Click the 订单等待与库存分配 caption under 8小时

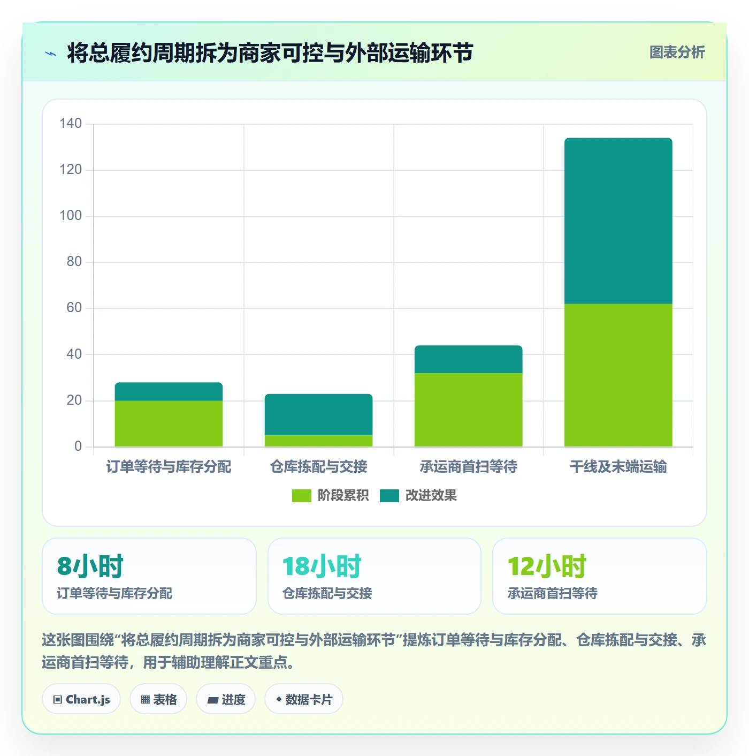pyautogui.click(x=114, y=593)
